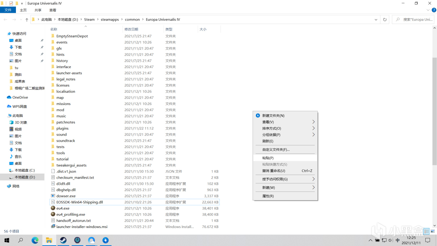Expand the 分组依据(P) submenu
Image resolution: width=437 pixels, height=246 pixels.
pyautogui.click(x=285, y=135)
